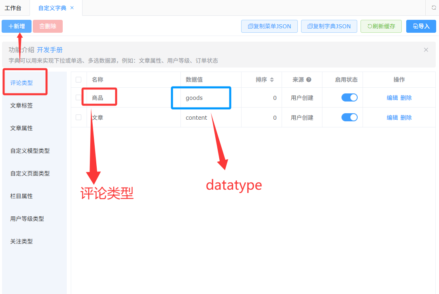Select 文章标签 in the left dictionary list
The image size is (439, 294).
21,106
